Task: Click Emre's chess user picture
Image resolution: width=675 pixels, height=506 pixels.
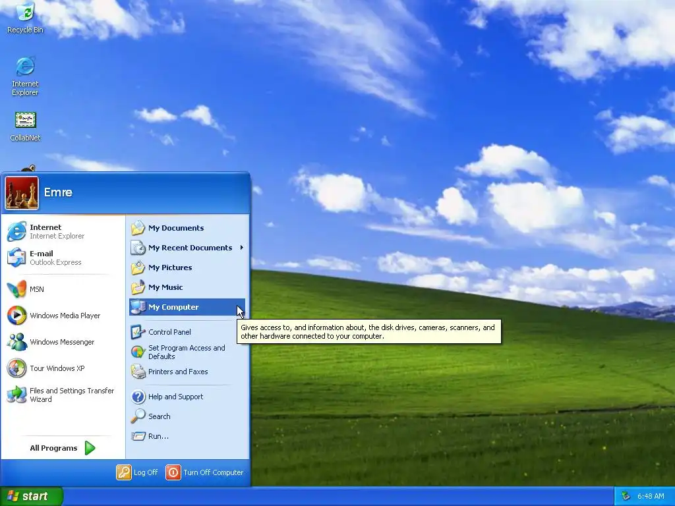Action: tap(22, 193)
